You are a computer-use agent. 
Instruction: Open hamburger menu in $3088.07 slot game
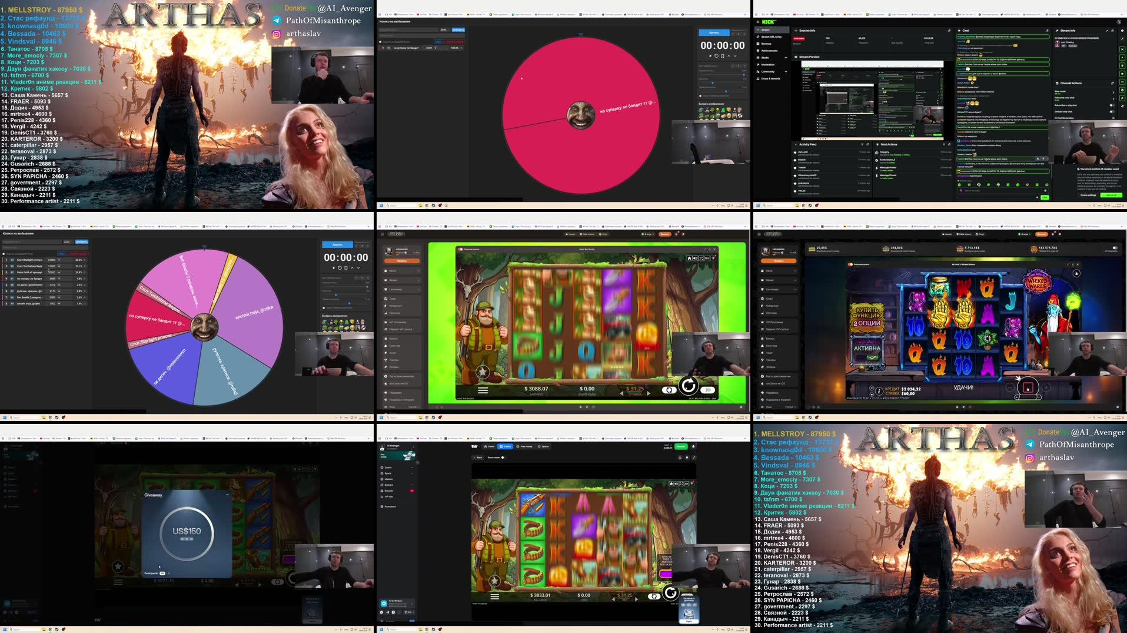pyautogui.click(x=483, y=390)
